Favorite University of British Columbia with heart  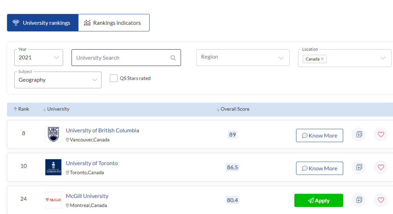[381, 135]
